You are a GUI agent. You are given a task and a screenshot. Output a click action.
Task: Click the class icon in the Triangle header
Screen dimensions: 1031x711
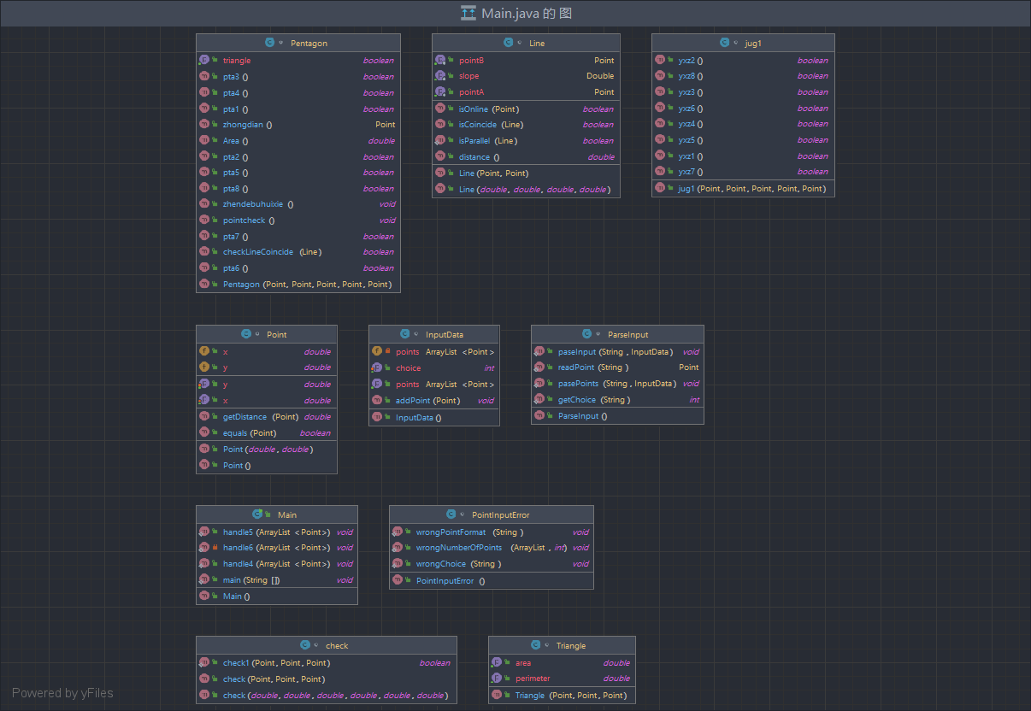(x=536, y=646)
